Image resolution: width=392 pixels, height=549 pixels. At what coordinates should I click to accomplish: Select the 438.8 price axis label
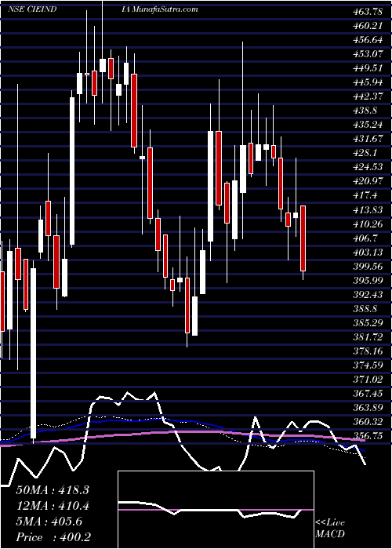coord(365,111)
